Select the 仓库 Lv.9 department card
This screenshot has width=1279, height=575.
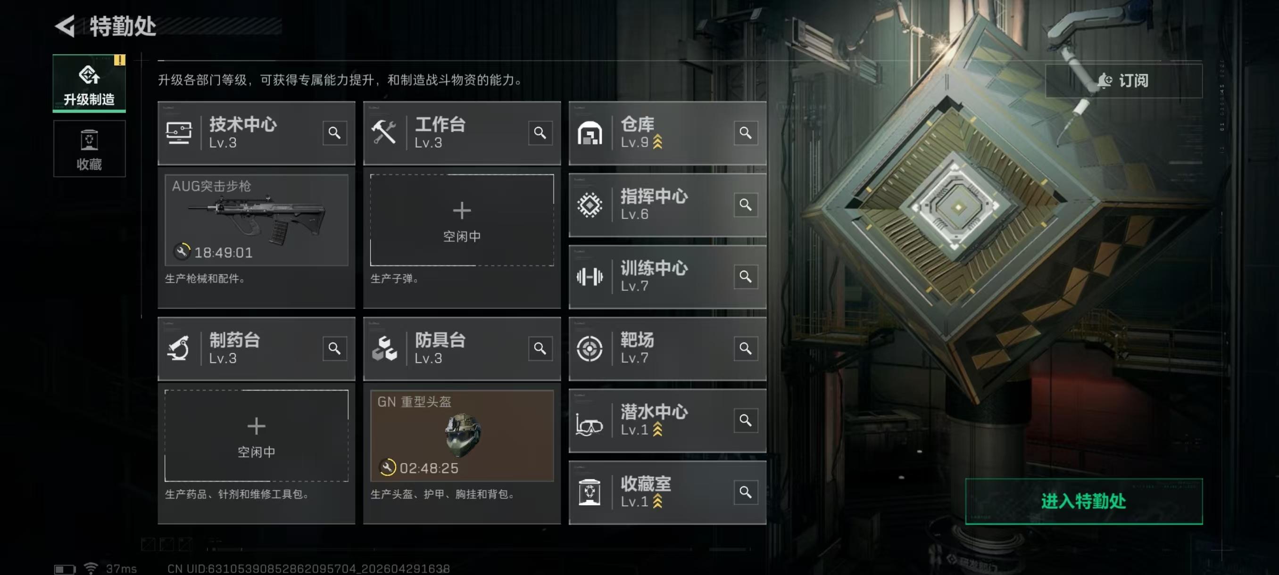667,133
